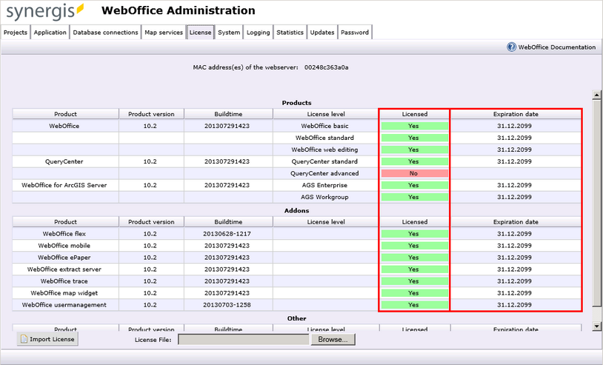Open the Updates tab
The height and width of the screenshot is (365, 603).
[322, 33]
